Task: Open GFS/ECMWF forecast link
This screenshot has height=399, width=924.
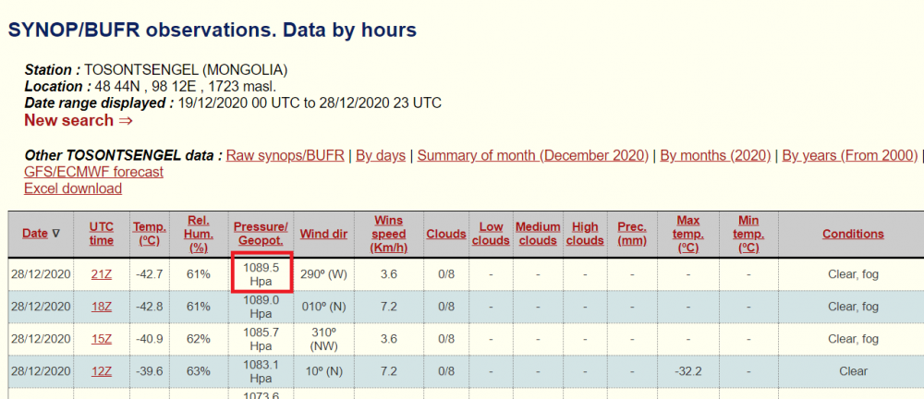Action: 93,172
